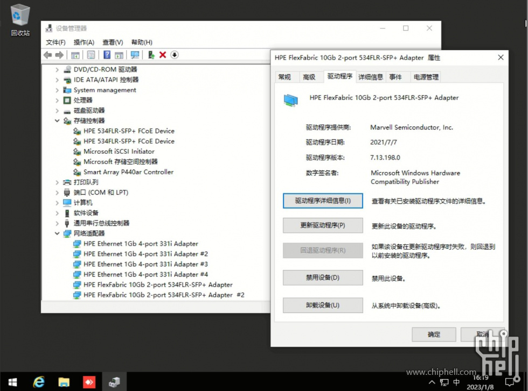The height and width of the screenshot is (391, 528).
Task: Select Microsoft 存储空间控制器 item
Action: pyautogui.click(x=121, y=162)
